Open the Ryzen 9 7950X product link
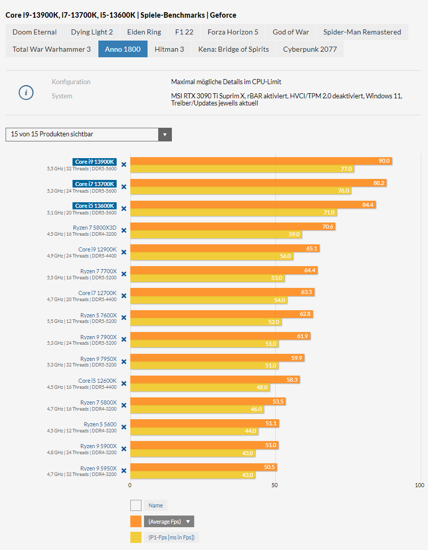Image resolution: width=431 pixels, height=550 pixels. [98, 359]
